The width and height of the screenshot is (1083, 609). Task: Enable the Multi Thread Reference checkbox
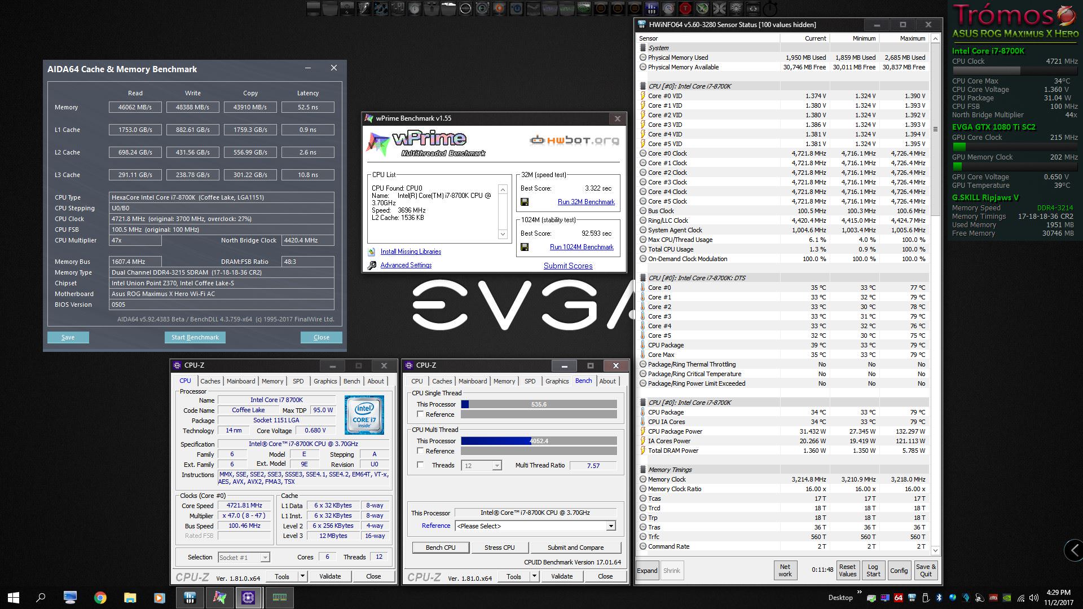pos(420,451)
